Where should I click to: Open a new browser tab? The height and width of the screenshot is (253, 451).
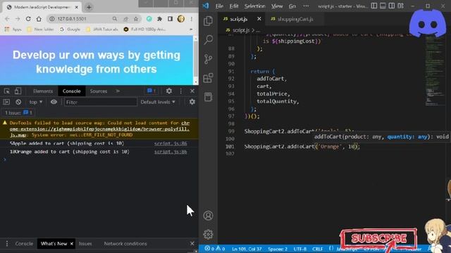89,8
